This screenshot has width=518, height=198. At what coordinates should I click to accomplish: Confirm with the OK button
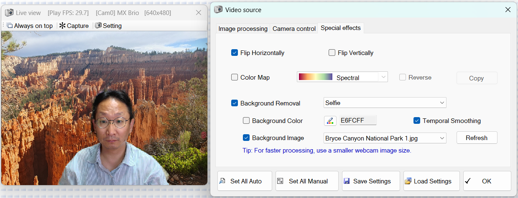(487, 181)
